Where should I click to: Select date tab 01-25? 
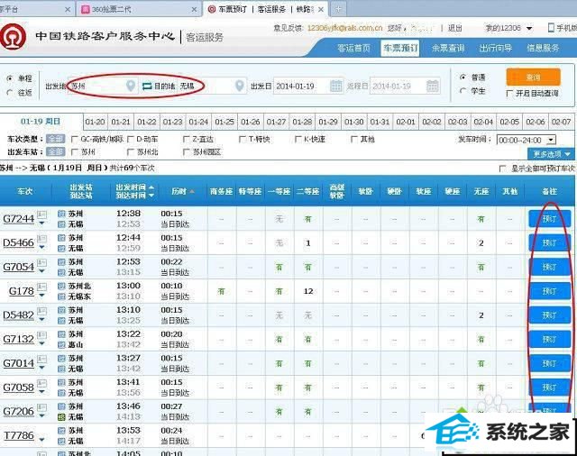[224, 122]
